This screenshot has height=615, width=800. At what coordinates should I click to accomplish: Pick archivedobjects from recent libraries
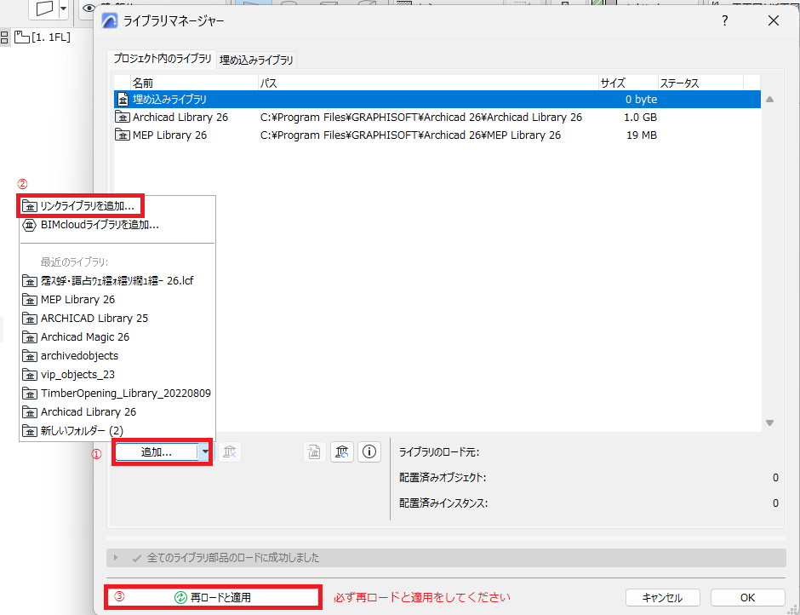[x=117, y=355]
